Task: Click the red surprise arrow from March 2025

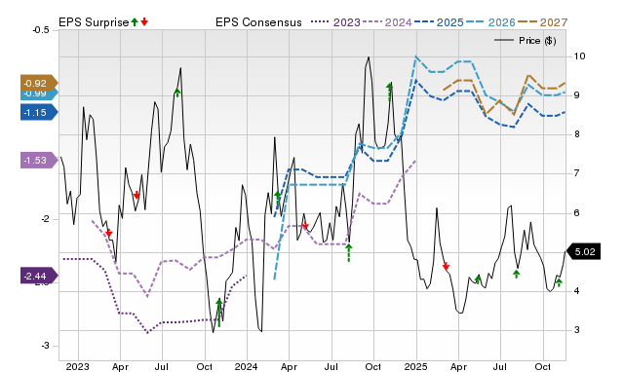Action: pyautogui.click(x=446, y=266)
